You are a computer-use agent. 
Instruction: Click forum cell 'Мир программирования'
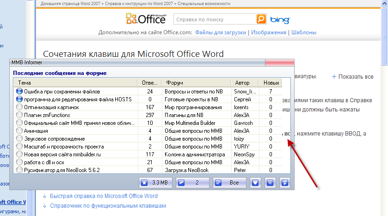tap(193, 107)
